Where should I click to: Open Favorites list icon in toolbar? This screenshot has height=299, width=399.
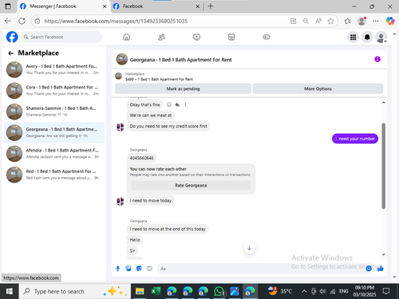(x=347, y=21)
